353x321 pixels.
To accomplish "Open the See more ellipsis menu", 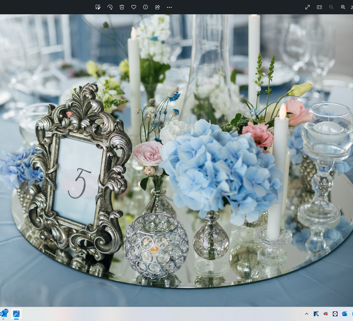I will (x=169, y=7).
